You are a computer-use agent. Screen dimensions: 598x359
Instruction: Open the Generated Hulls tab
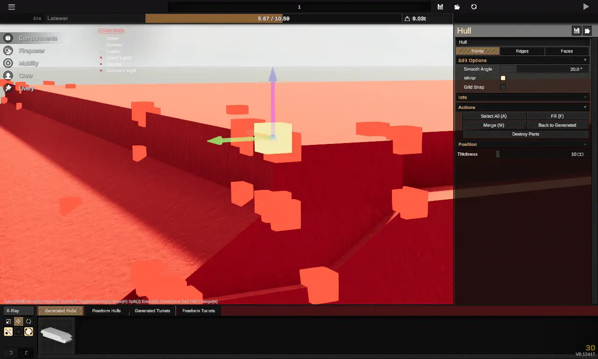(60, 311)
